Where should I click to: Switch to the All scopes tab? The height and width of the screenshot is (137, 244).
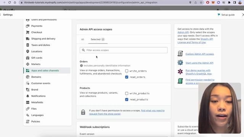82,40
